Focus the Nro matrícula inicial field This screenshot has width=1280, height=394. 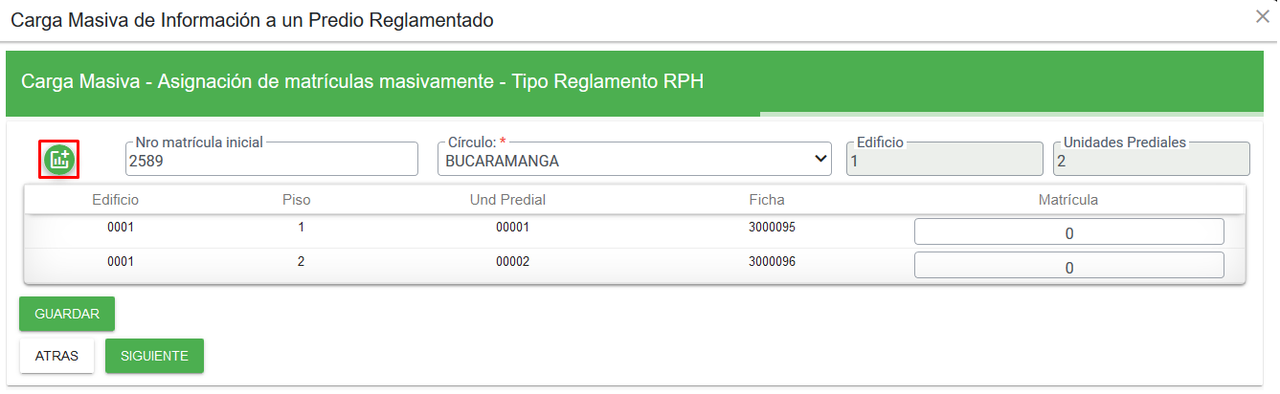[272, 160]
